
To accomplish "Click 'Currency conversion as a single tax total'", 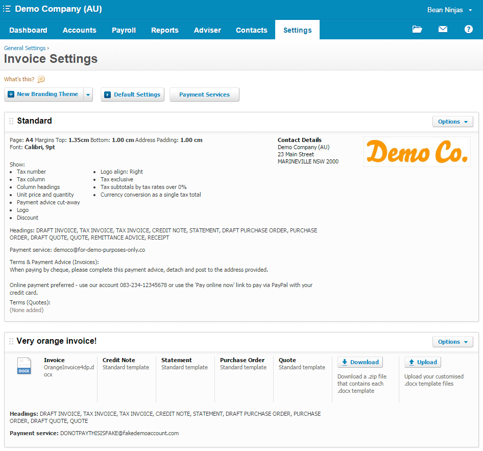I will tap(151, 195).
